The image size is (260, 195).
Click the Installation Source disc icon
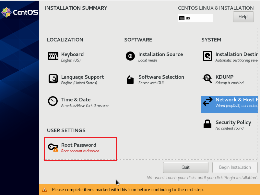click(x=130, y=56)
